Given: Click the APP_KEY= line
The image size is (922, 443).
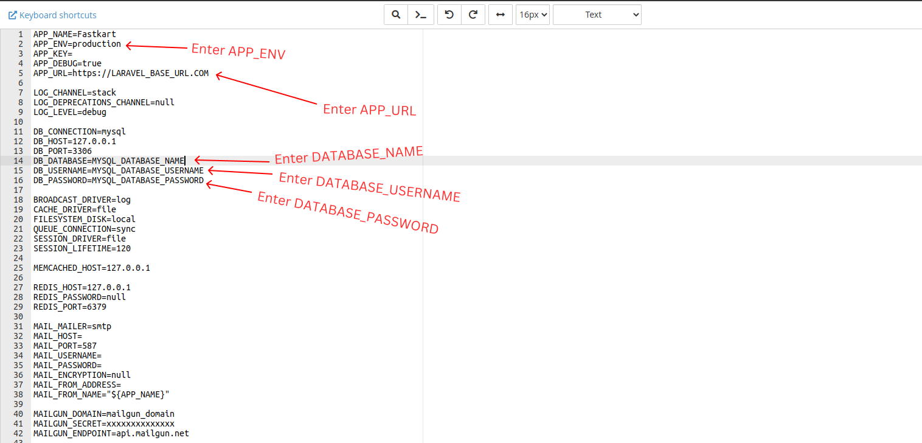Looking at the screenshot, I should point(53,54).
